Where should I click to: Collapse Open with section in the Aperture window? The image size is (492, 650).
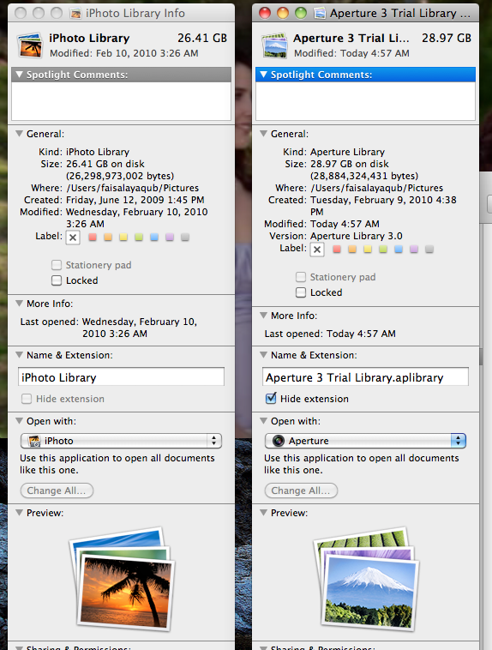(263, 421)
